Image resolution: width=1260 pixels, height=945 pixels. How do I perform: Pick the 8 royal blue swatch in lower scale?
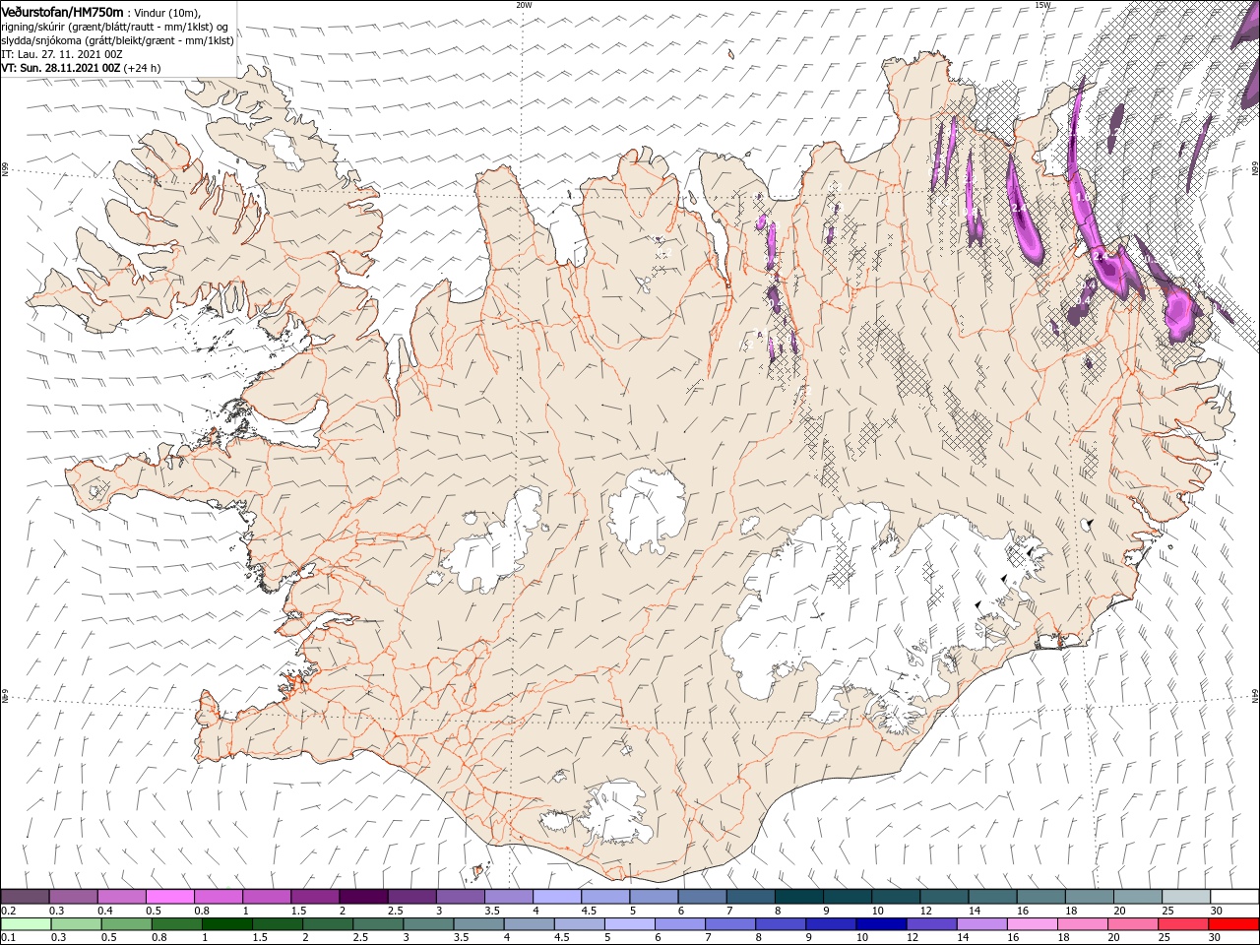tap(780, 924)
